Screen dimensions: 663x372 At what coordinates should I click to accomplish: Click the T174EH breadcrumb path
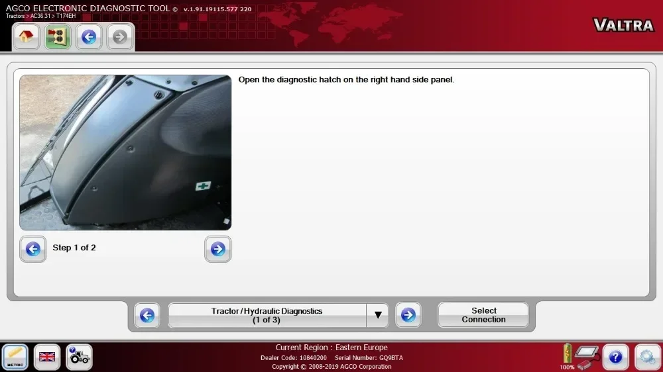point(66,16)
